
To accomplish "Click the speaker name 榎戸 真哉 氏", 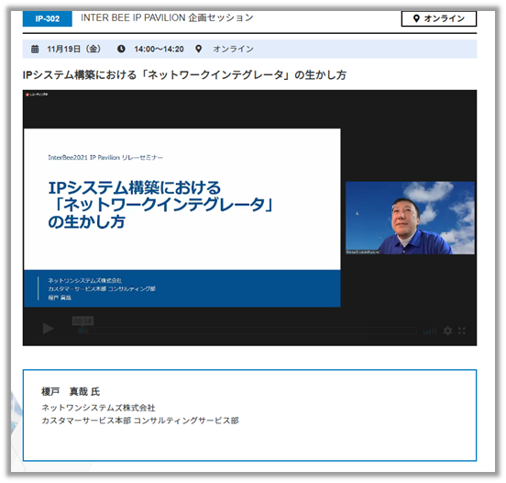I will pyautogui.click(x=71, y=392).
